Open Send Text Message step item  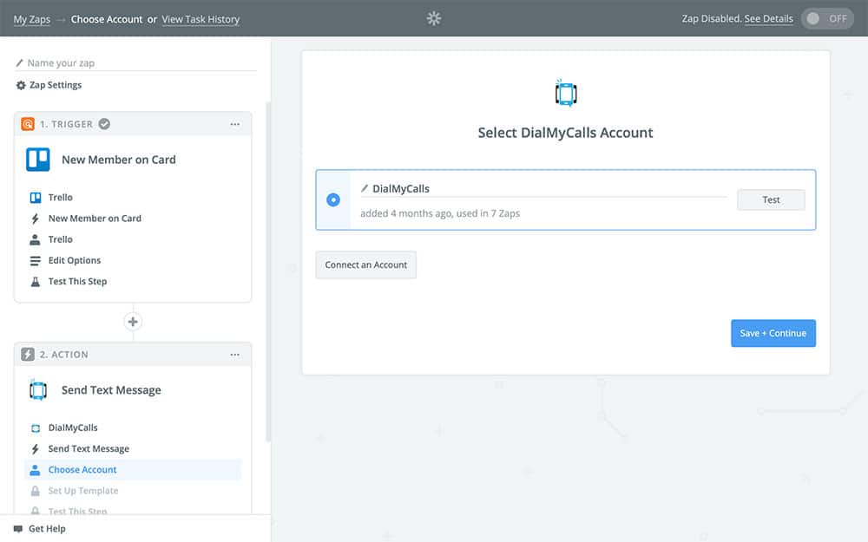(89, 449)
